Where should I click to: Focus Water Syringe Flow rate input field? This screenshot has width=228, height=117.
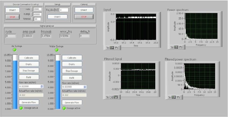73,87
